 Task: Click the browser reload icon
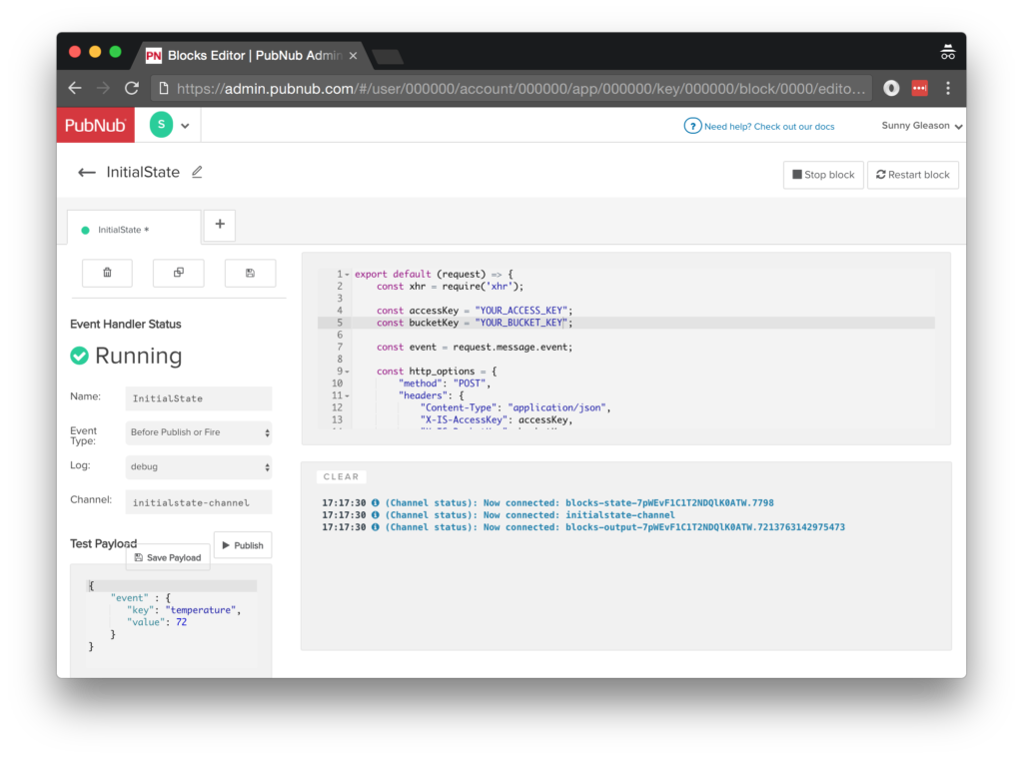[x=131, y=88]
